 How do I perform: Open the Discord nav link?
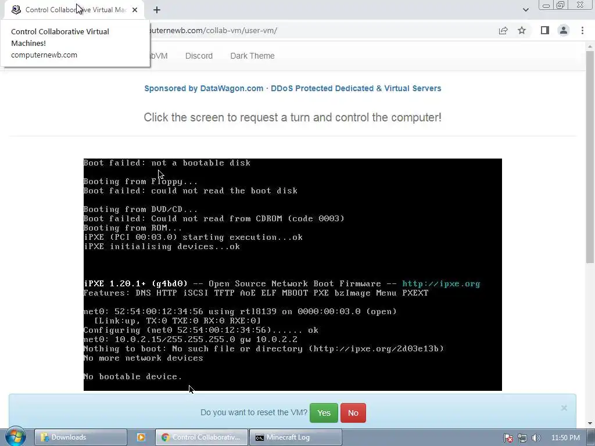click(x=199, y=56)
